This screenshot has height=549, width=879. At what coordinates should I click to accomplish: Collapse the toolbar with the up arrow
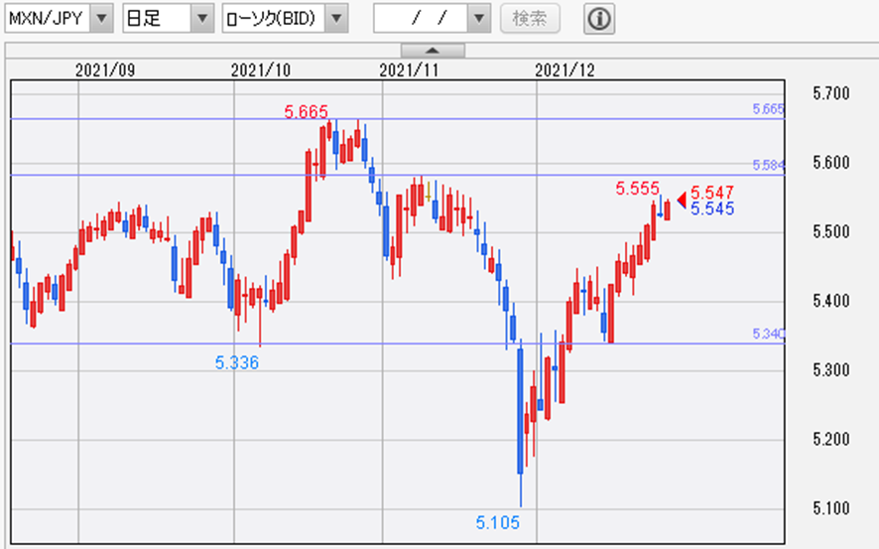pos(433,51)
